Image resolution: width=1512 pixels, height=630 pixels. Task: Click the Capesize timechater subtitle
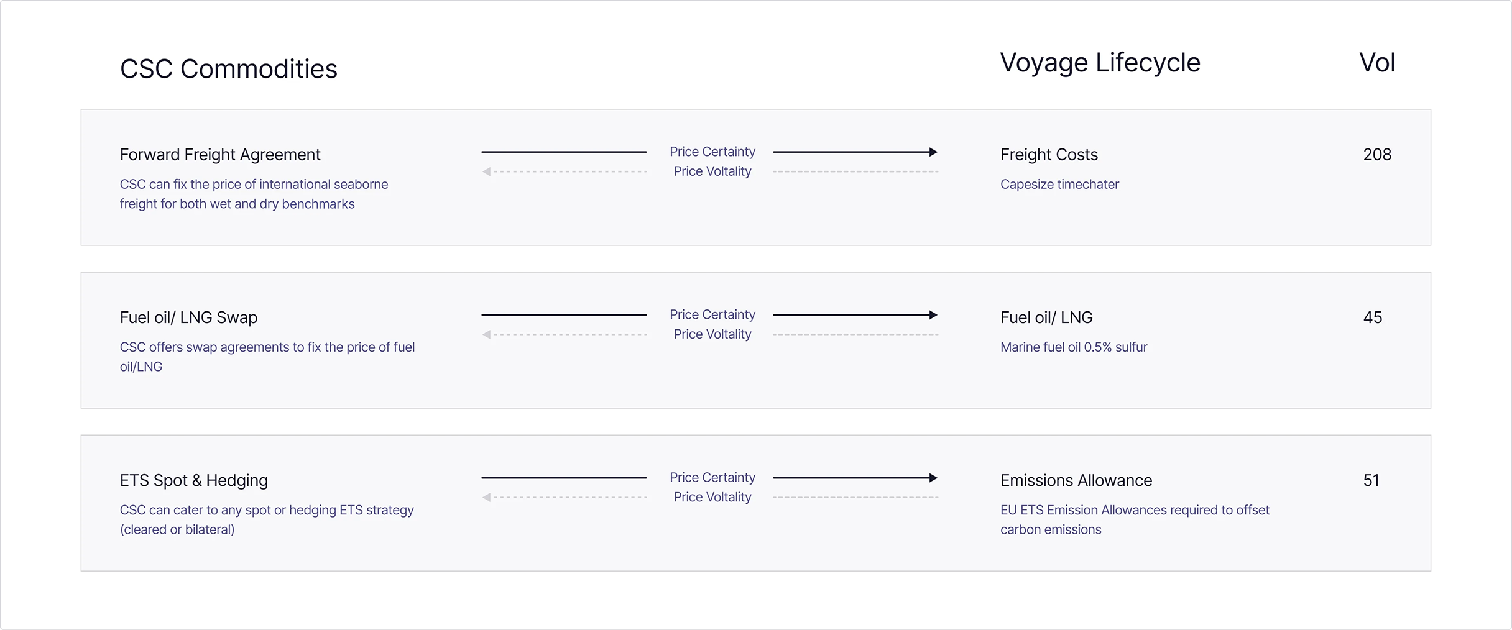pos(1059,185)
